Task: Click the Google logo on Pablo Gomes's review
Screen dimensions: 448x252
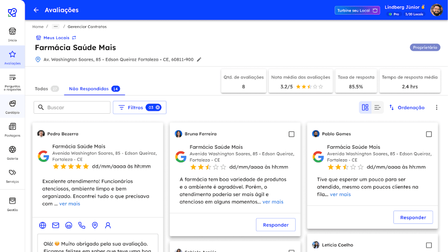Action: pyautogui.click(x=318, y=157)
